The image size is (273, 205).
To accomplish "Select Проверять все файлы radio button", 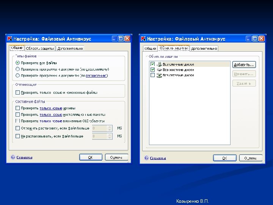I will click(17, 63).
